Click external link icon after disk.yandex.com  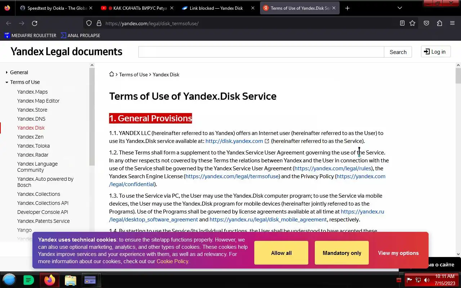(267, 141)
